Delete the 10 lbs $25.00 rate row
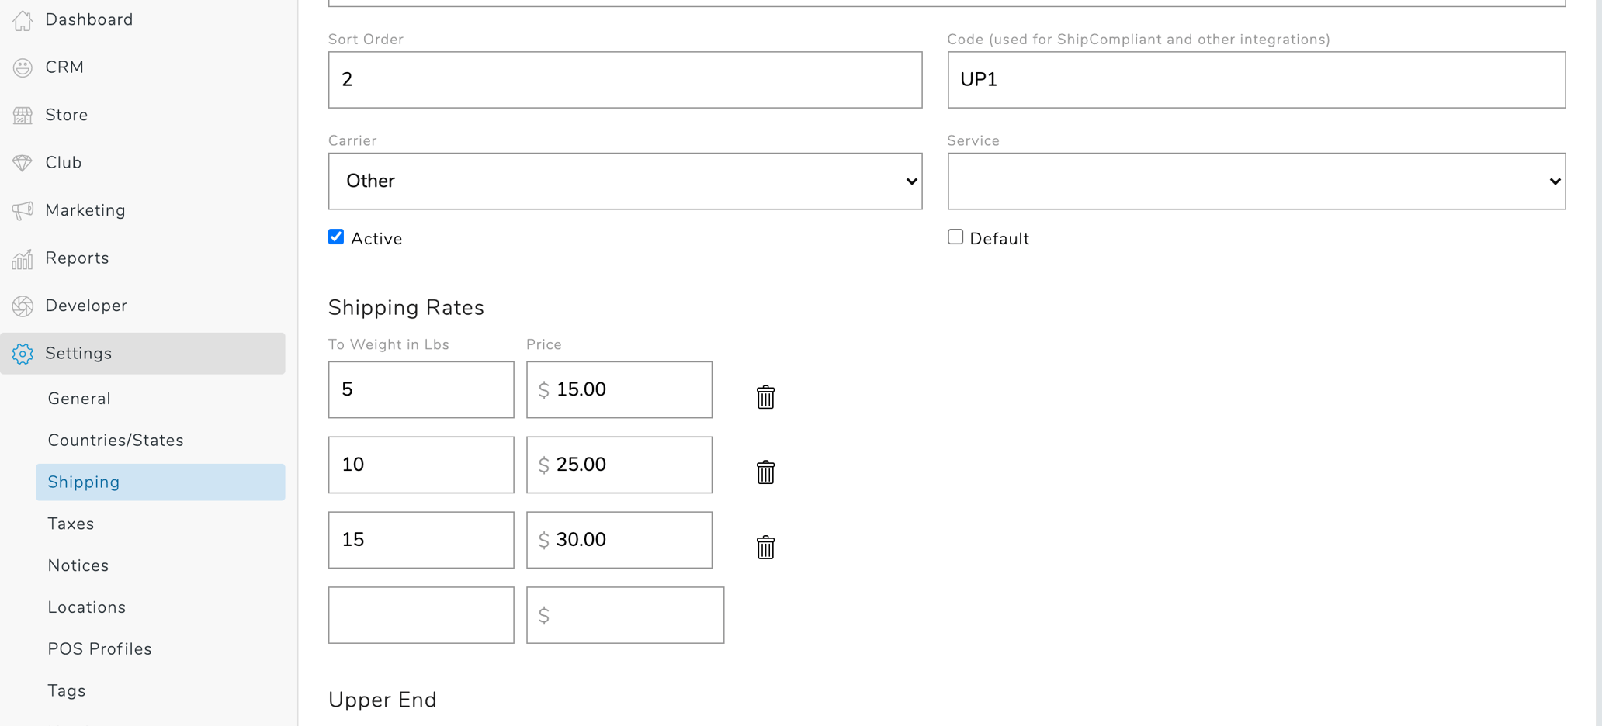The width and height of the screenshot is (1602, 726). (x=765, y=472)
